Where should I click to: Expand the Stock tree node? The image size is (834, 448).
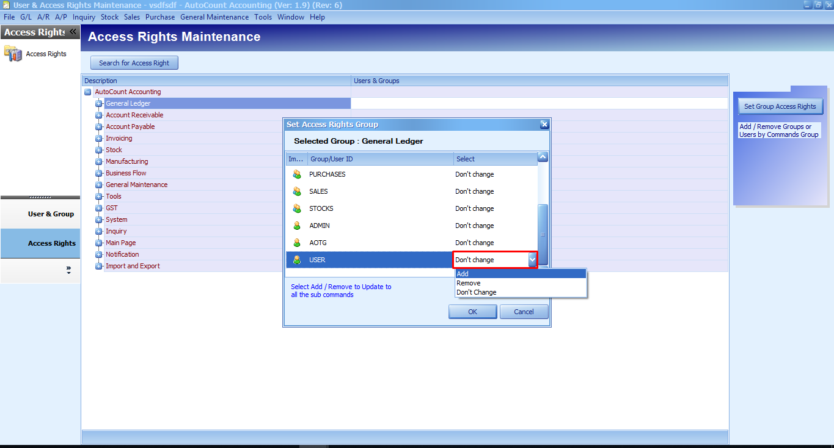(x=98, y=150)
